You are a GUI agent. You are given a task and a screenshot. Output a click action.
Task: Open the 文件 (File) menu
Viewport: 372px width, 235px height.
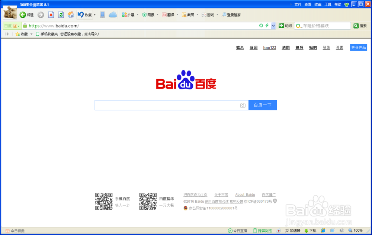tap(298, 4)
